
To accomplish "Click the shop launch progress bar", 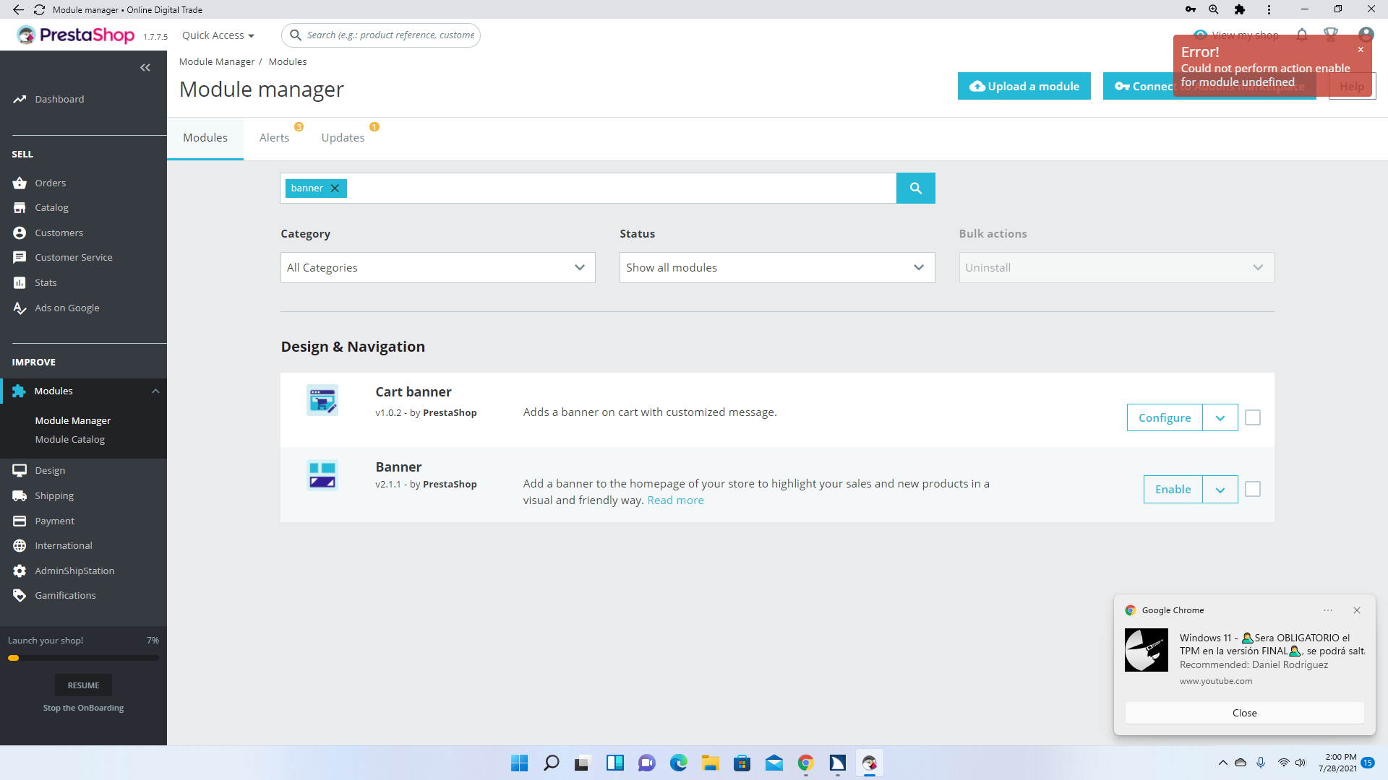I will pyautogui.click(x=83, y=657).
